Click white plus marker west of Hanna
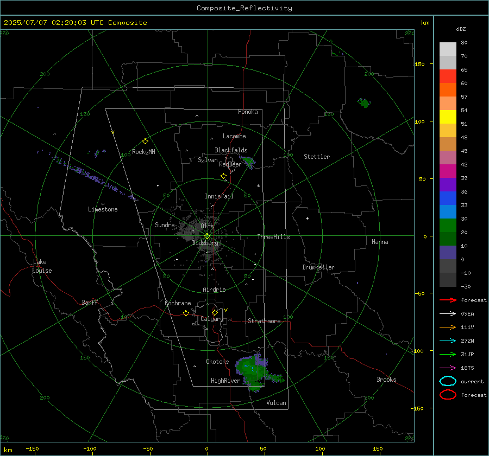 (x=307, y=218)
